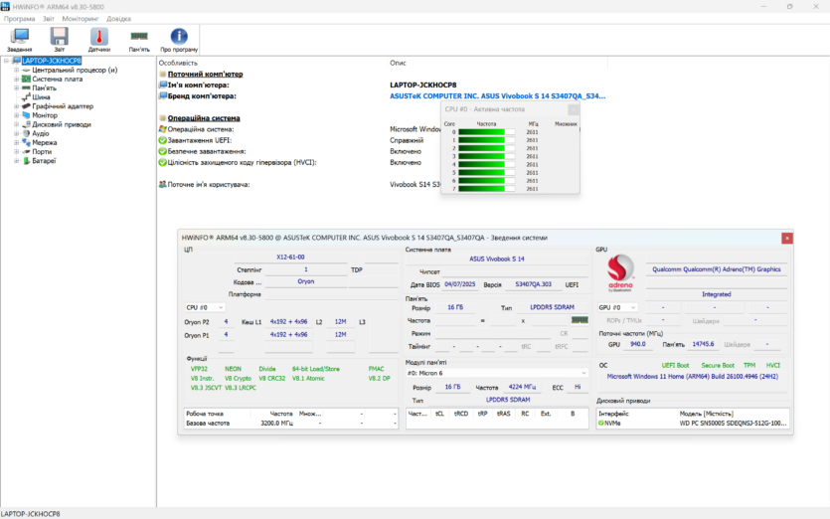The width and height of the screenshot is (830, 519).
Task: Click computer icon beside Ім'я комп'ютера
Action: 163,85
